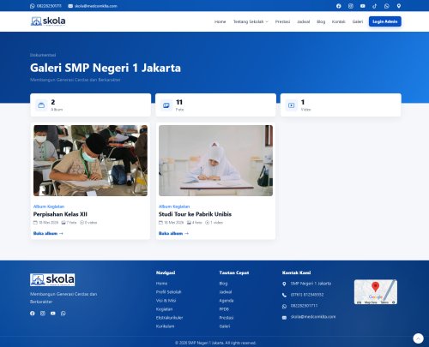Viewport: 429px width, 347px height.
Task: Click footer Jadwal link
Action: pos(226,292)
